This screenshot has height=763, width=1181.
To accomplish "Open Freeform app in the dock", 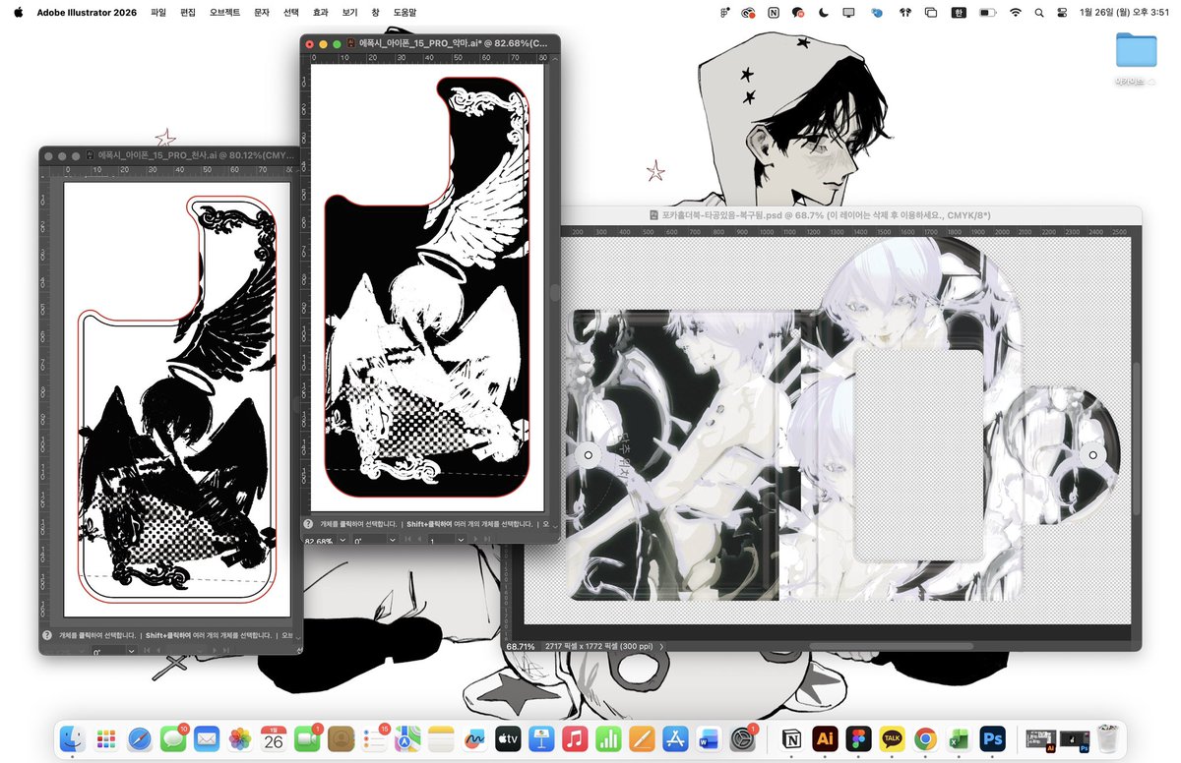I will point(474,738).
